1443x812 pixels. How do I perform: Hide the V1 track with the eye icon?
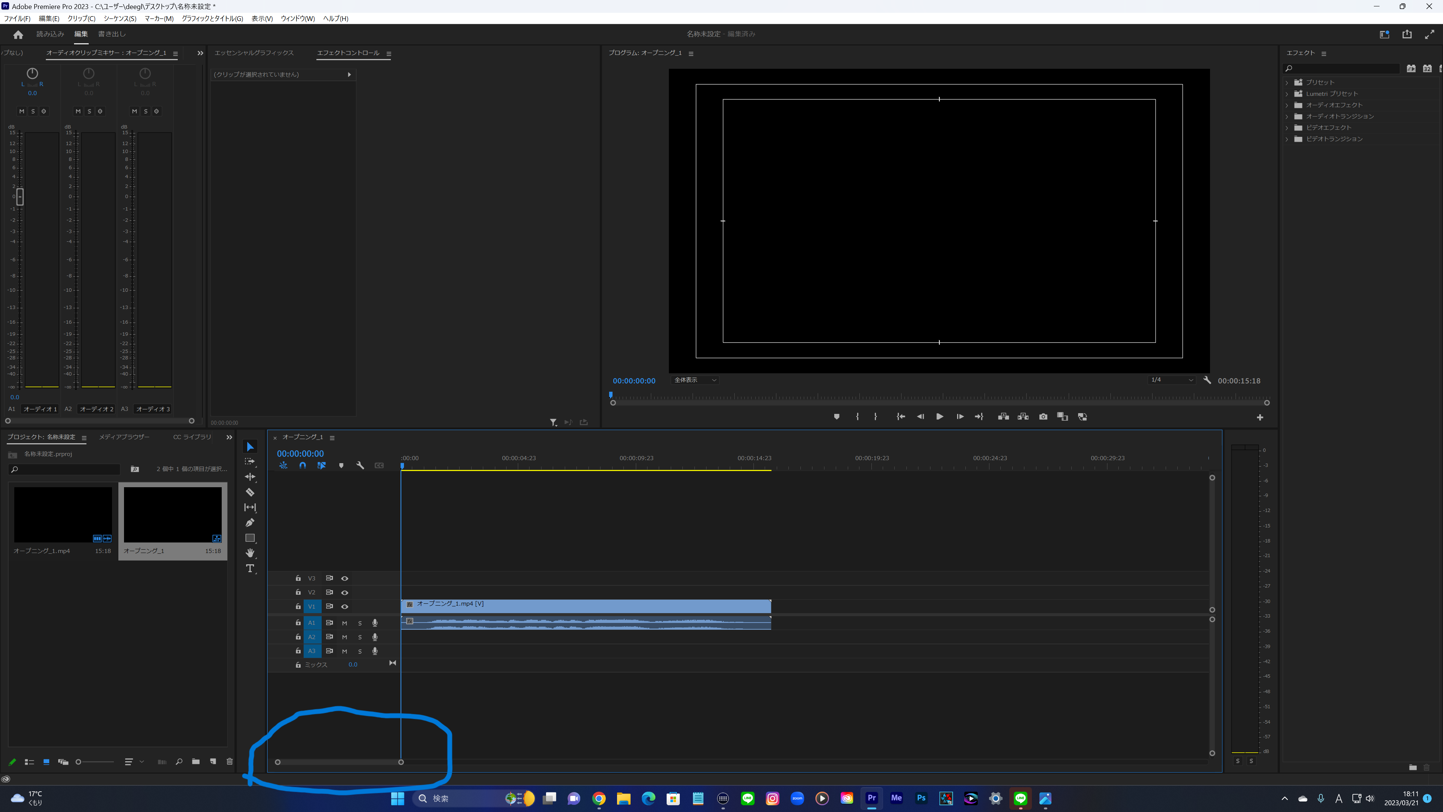click(x=345, y=606)
